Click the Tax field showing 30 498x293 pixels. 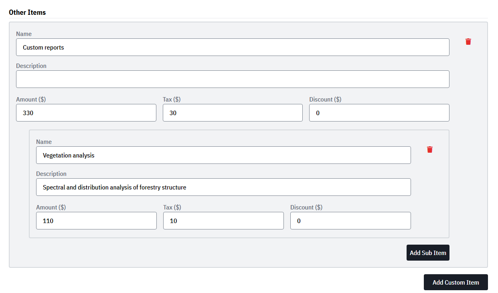pos(233,113)
